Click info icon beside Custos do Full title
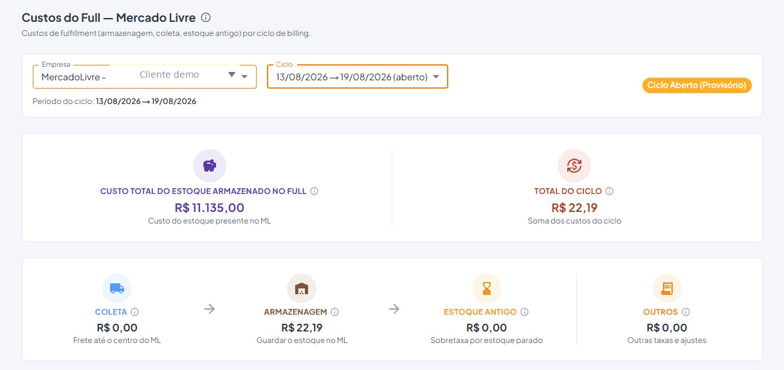 pyautogui.click(x=206, y=17)
